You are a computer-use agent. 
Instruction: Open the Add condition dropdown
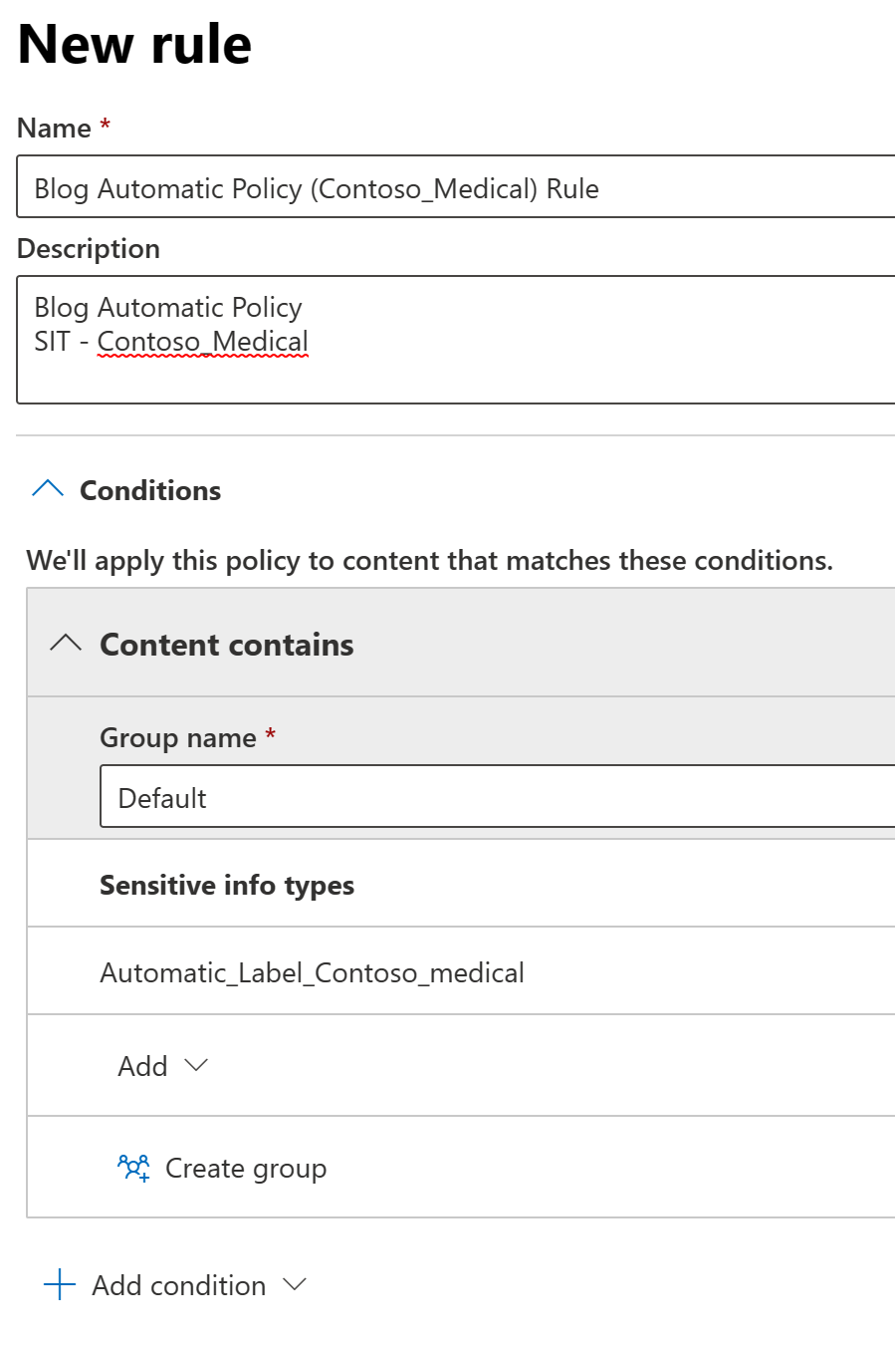[175, 1285]
